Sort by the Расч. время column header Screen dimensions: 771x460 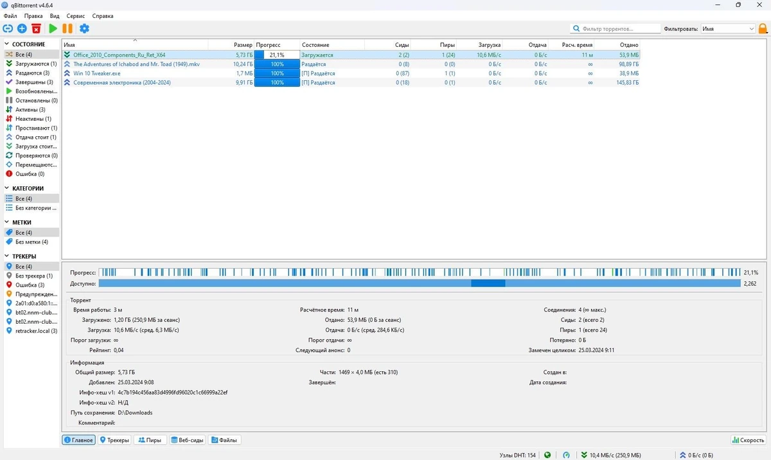coord(571,45)
